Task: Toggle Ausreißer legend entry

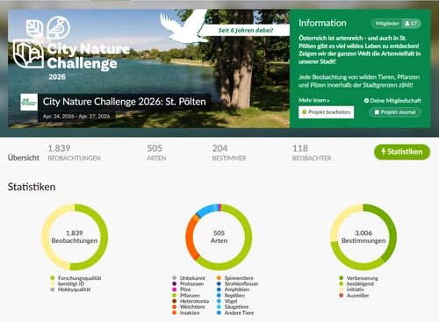Action: pyautogui.click(x=354, y=296)
